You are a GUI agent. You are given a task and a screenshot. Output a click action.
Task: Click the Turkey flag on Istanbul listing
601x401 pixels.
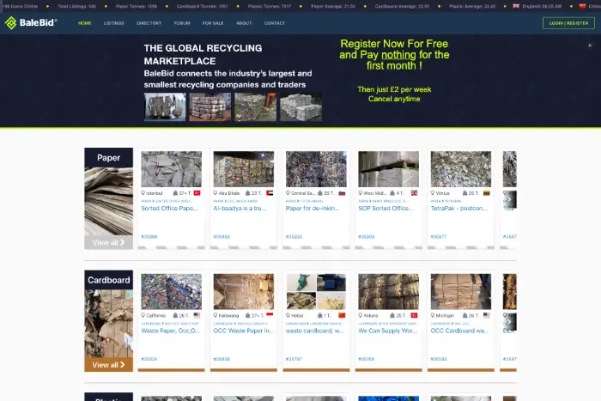pos(197,193)
